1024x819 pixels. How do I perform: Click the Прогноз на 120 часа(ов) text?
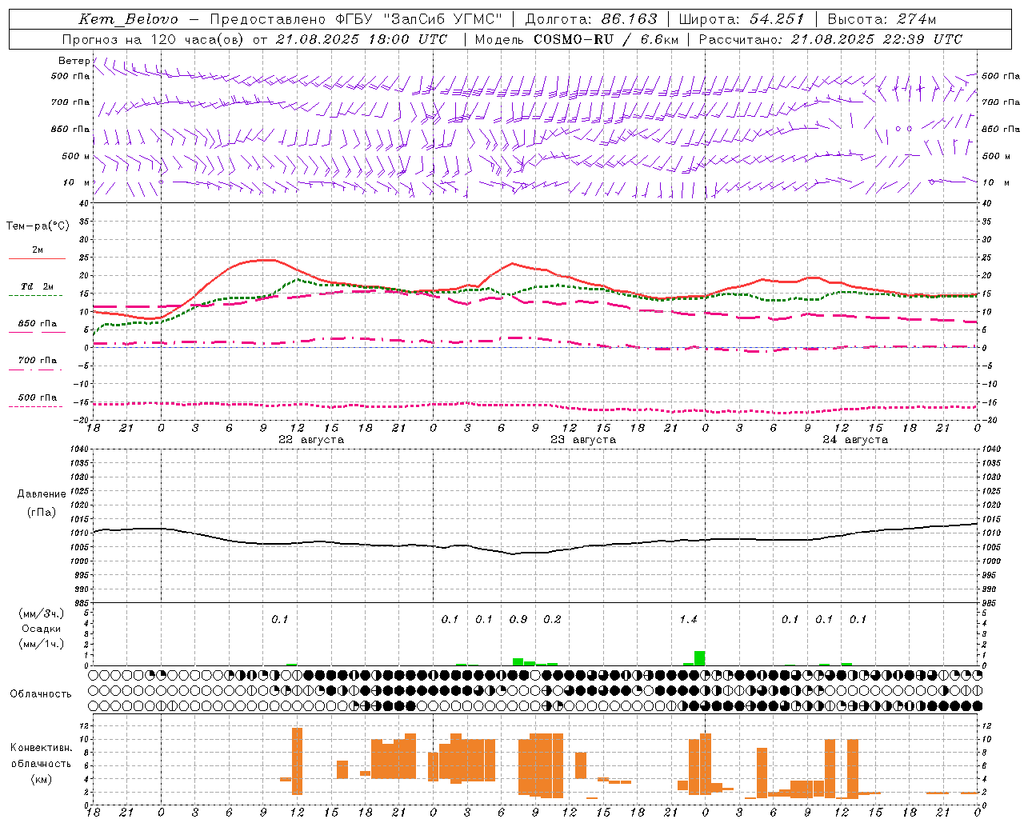154,39
